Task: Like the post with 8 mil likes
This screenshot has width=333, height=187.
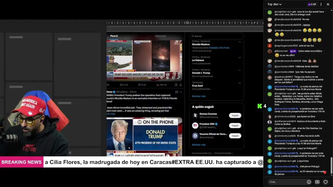Action: tap(142, 85)
